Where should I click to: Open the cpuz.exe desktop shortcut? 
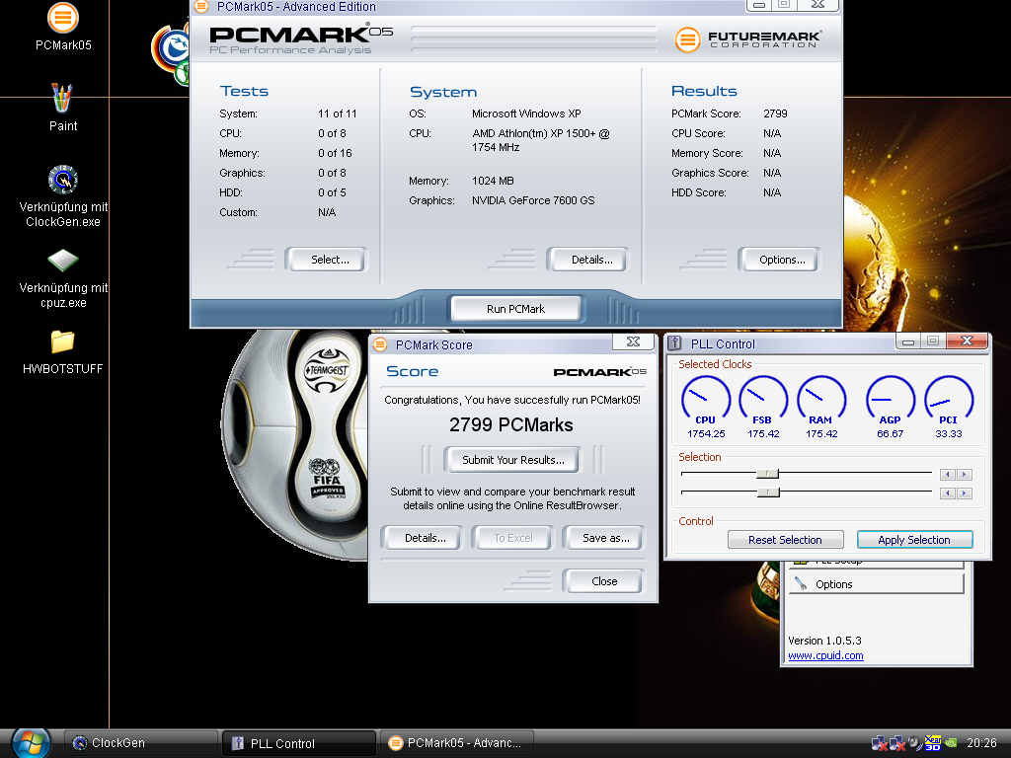(62, 277)
